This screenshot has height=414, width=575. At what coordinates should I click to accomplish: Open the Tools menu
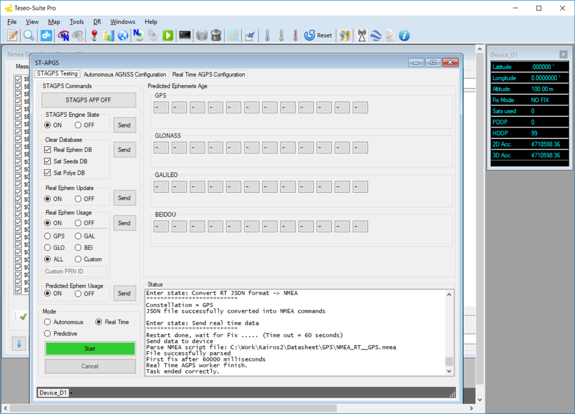click(77, 22)
